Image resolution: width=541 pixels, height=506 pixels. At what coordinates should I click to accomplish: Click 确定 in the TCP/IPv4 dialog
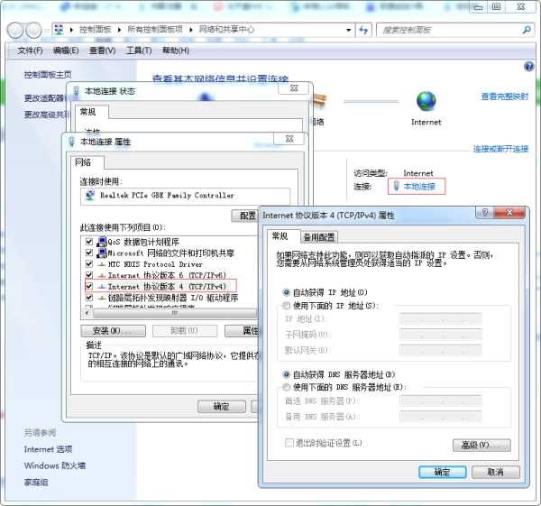click(x=443, y=472)
